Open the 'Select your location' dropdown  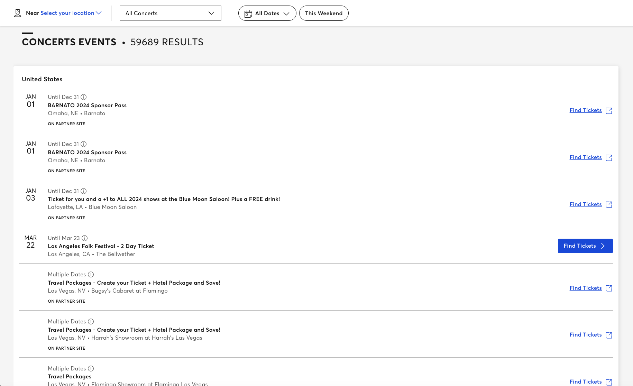coord(71,13)
